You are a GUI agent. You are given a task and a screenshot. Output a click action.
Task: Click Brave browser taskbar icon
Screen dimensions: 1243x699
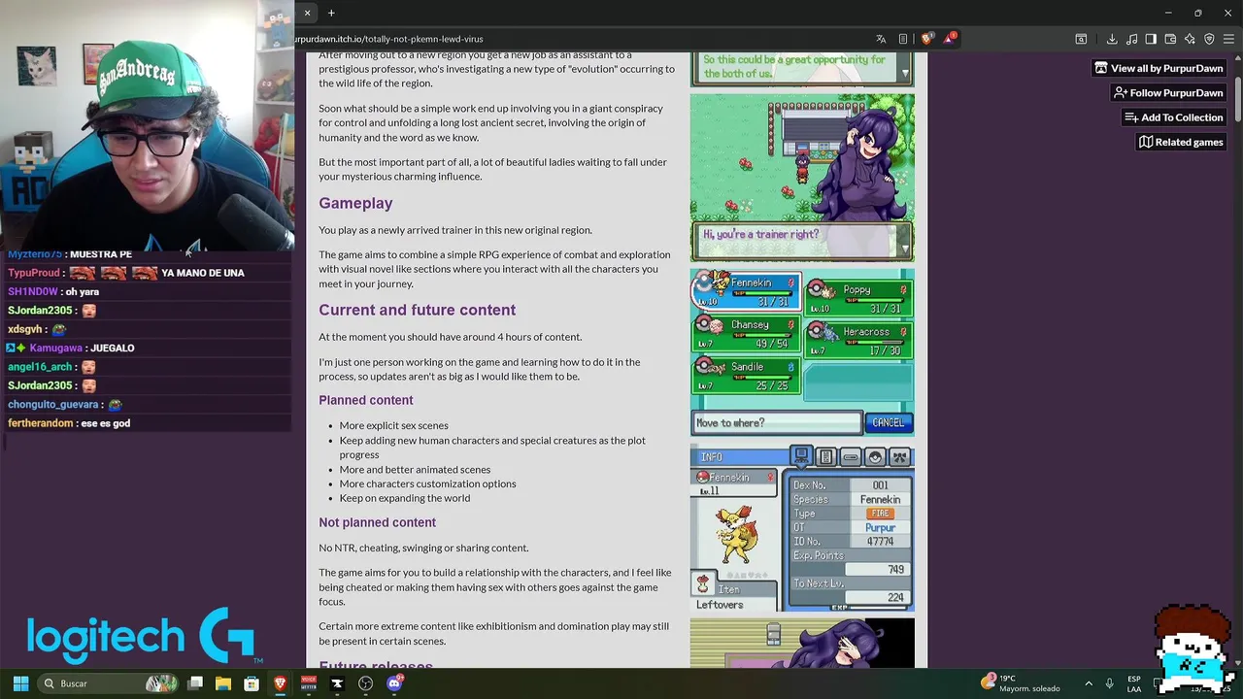point(280,683)
